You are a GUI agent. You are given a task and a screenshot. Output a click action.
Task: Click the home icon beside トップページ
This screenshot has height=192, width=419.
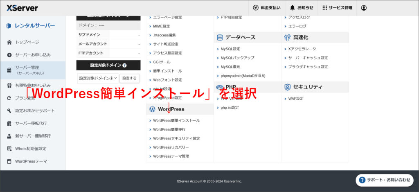pos(9,42)
